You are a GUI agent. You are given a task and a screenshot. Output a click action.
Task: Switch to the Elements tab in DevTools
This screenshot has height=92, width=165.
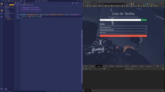tap(92, 66)
